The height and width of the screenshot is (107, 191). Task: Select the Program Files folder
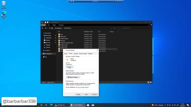pyautogui.click(x=64, y=45)
